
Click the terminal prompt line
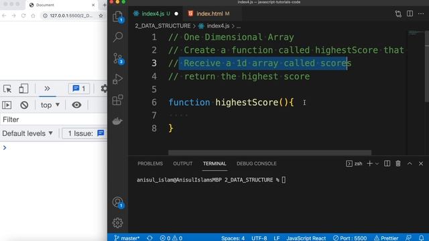coord(211,180)
